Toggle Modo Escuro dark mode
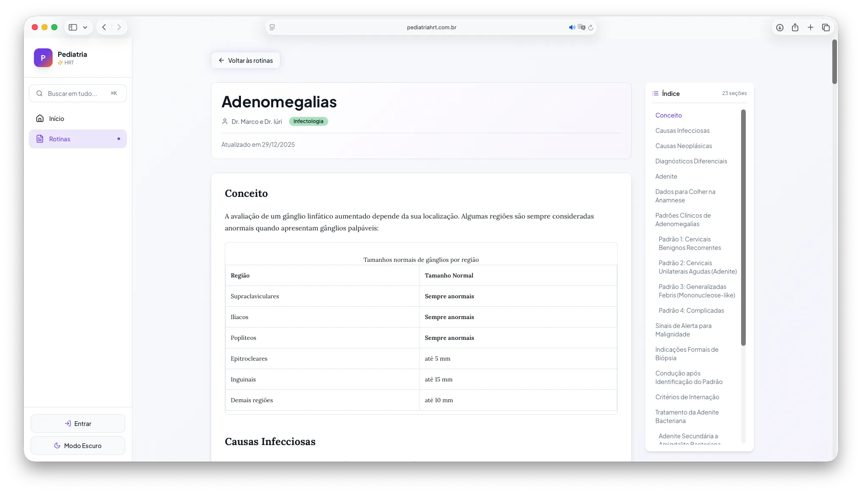This screenshot has height=493, width=862. [78, 445]
